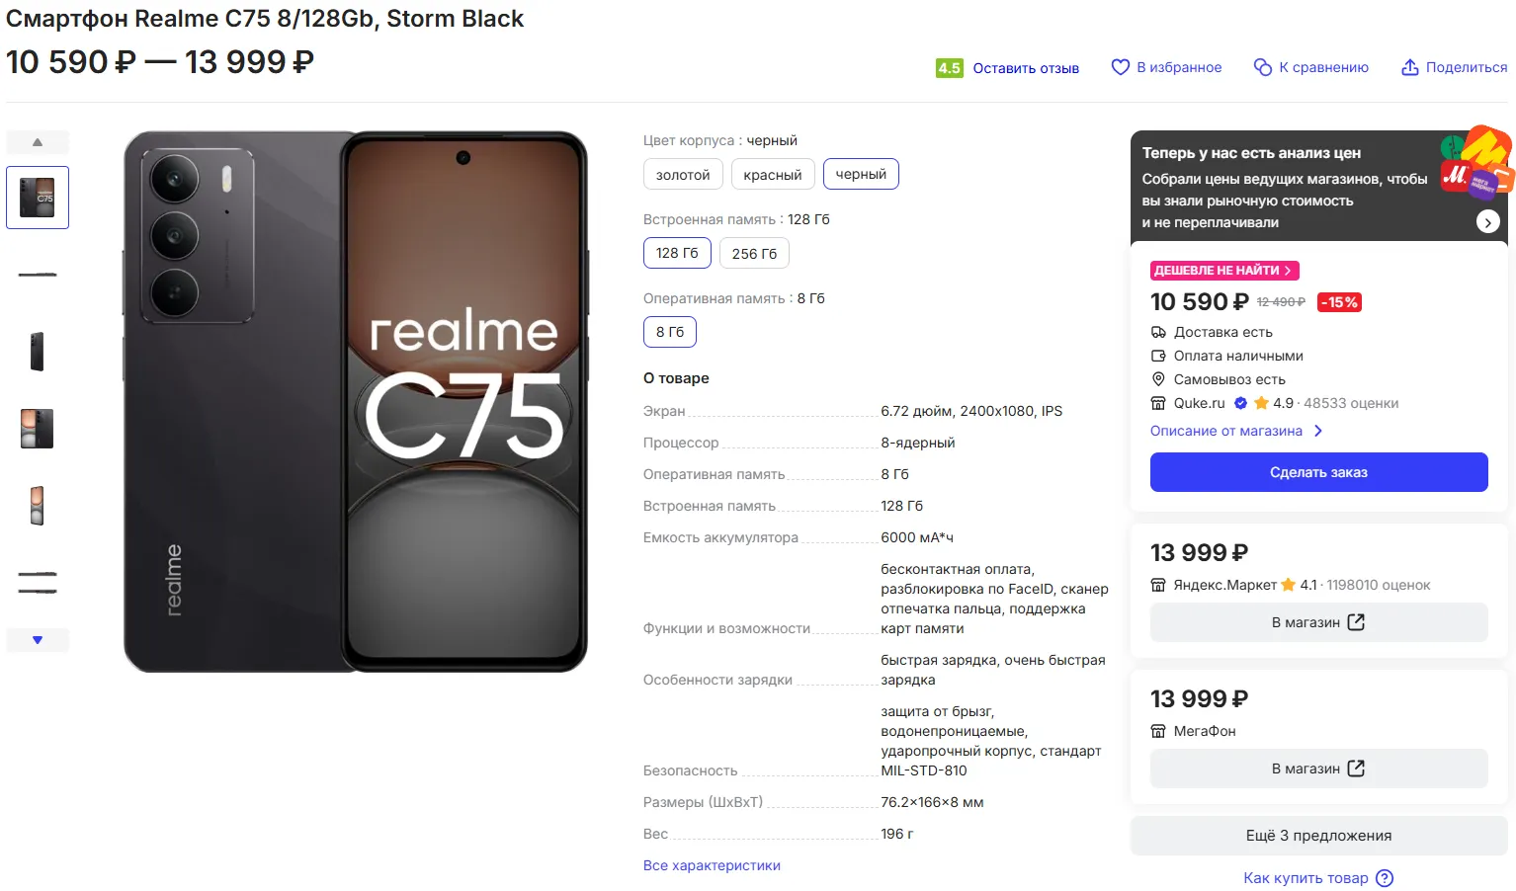1516x891 pixels.
Task: Expand Описание от магазина chevron link
Action: coord(1317,431)
